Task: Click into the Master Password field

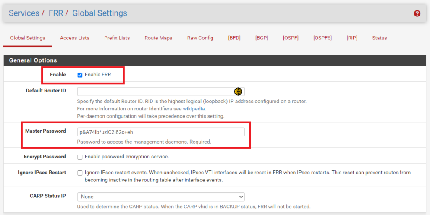Action: (x=161, y=132)
